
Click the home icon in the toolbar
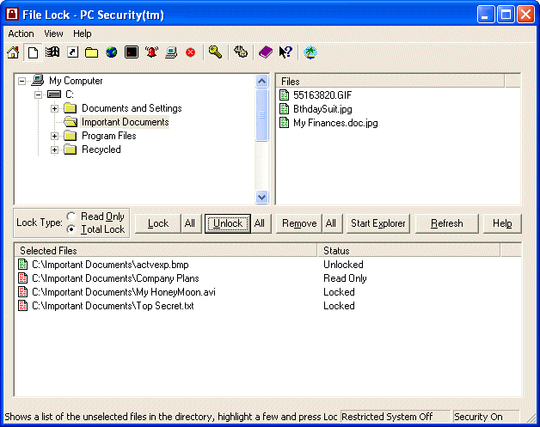coord(13,52)
